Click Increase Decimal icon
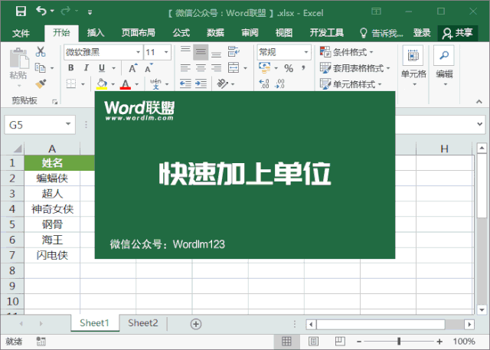The width and height of the screenshot is (490, 350). (x=264, y=83)
